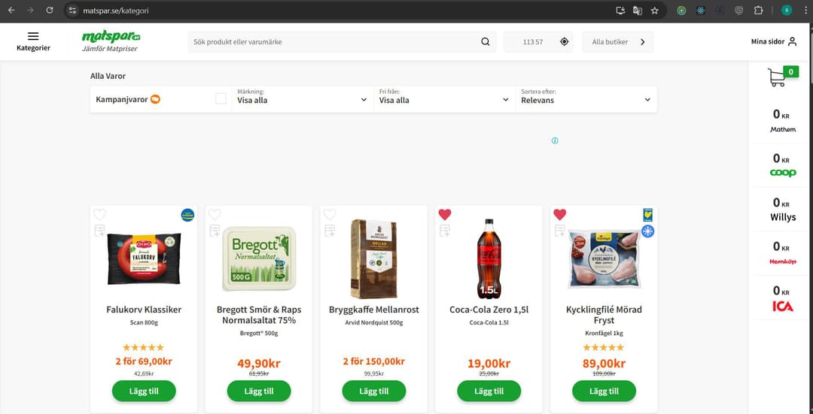Open the Fri från filter dropdown
813x414 pixels.
445,99
